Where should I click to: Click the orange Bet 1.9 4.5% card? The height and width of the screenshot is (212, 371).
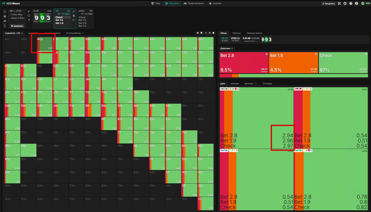pos(294,62)
